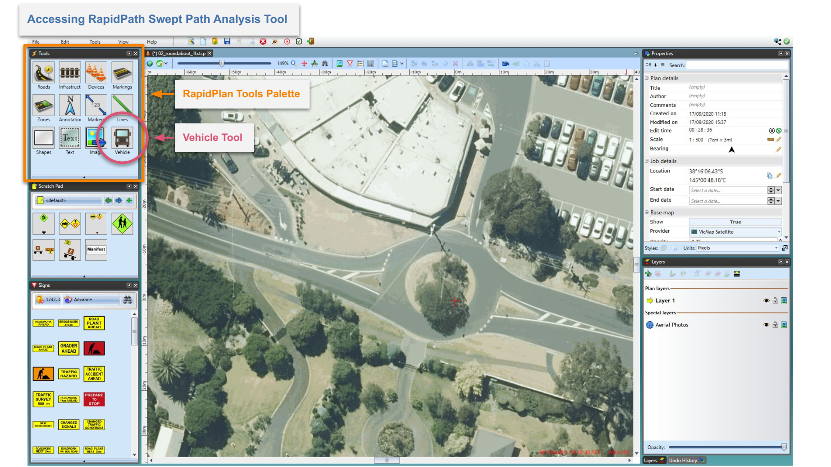Select the PREPARE TO STOP sign
Image resolution: width=831 pixels, height=467 pixels.
click(x=94, y=399)
